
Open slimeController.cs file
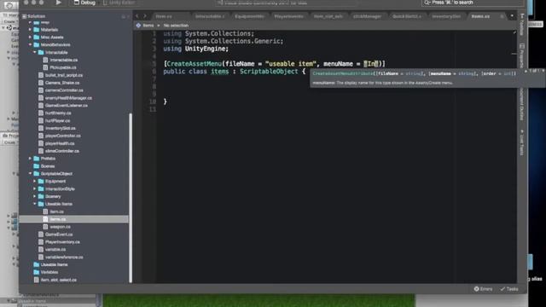tap(62, 151)
